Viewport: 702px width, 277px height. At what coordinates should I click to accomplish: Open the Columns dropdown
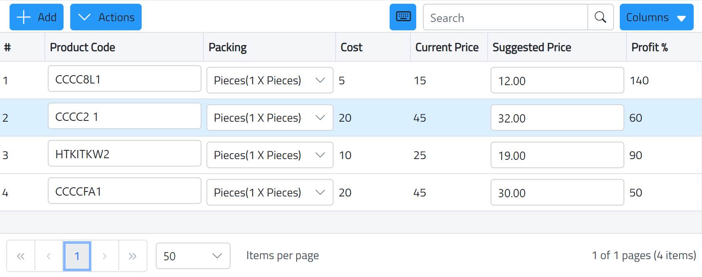[x=656, y=17]
